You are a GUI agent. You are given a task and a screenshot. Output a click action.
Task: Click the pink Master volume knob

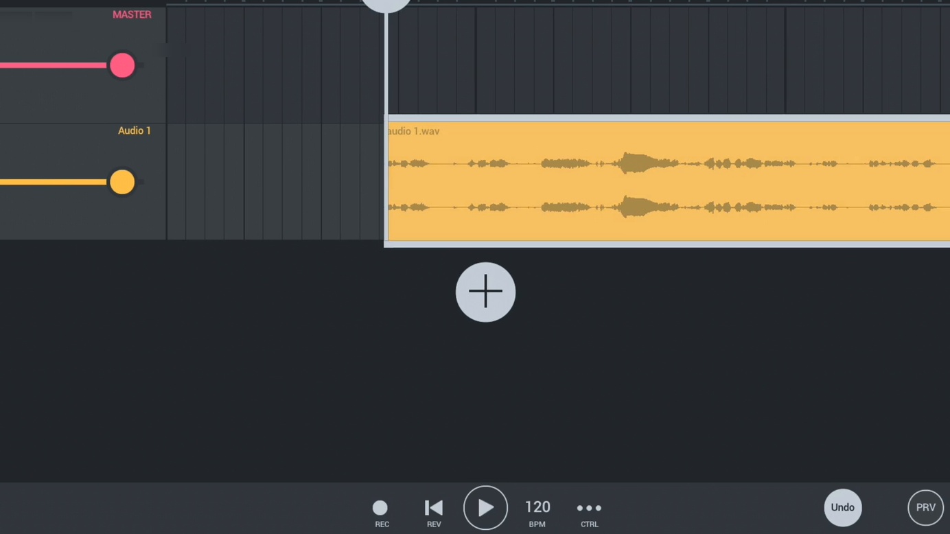pos(122,66)
